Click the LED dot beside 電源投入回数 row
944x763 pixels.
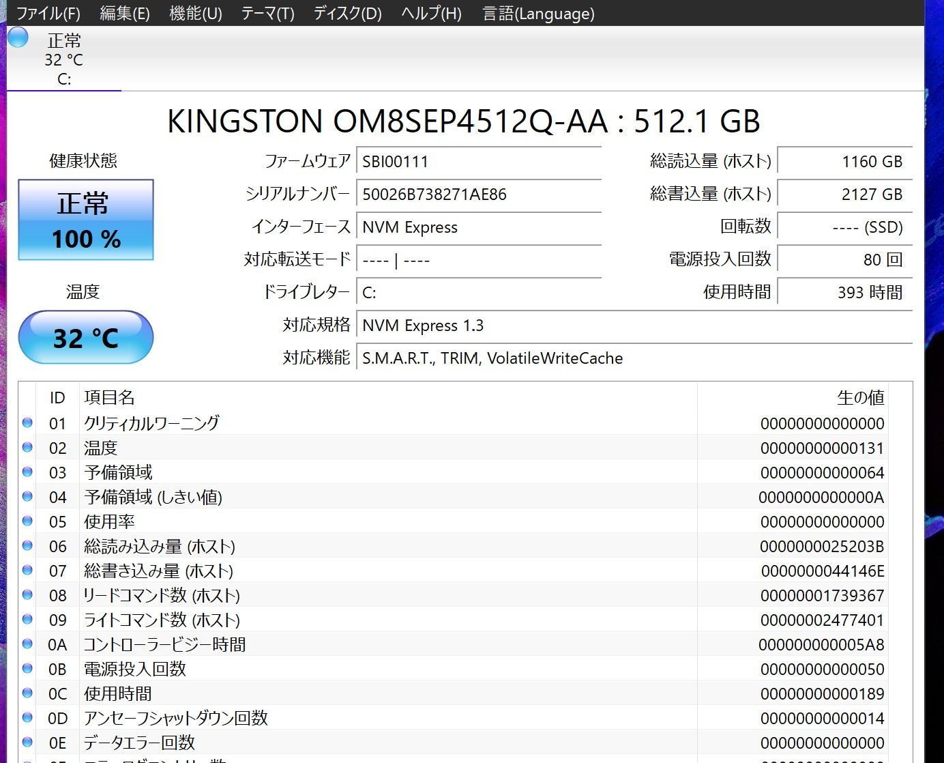point(27,667)
